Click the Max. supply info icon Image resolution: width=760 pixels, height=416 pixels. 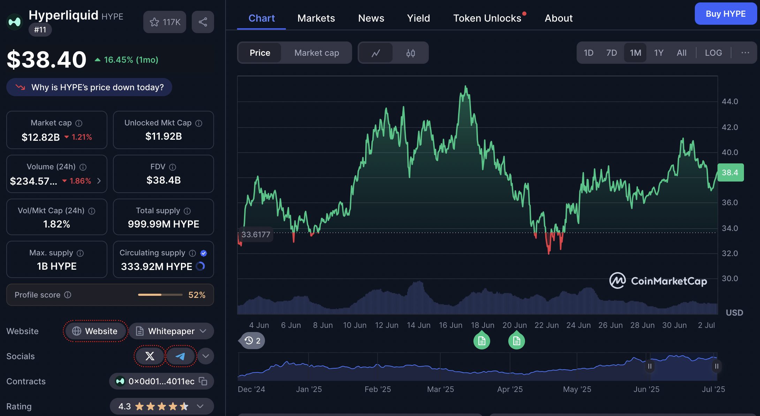click(80, 253)
